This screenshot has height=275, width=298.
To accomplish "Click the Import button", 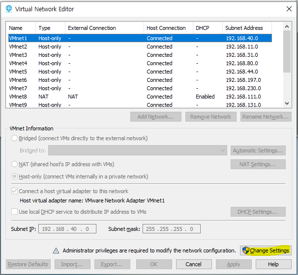I will pyautogui.click(x=72, y=264).
